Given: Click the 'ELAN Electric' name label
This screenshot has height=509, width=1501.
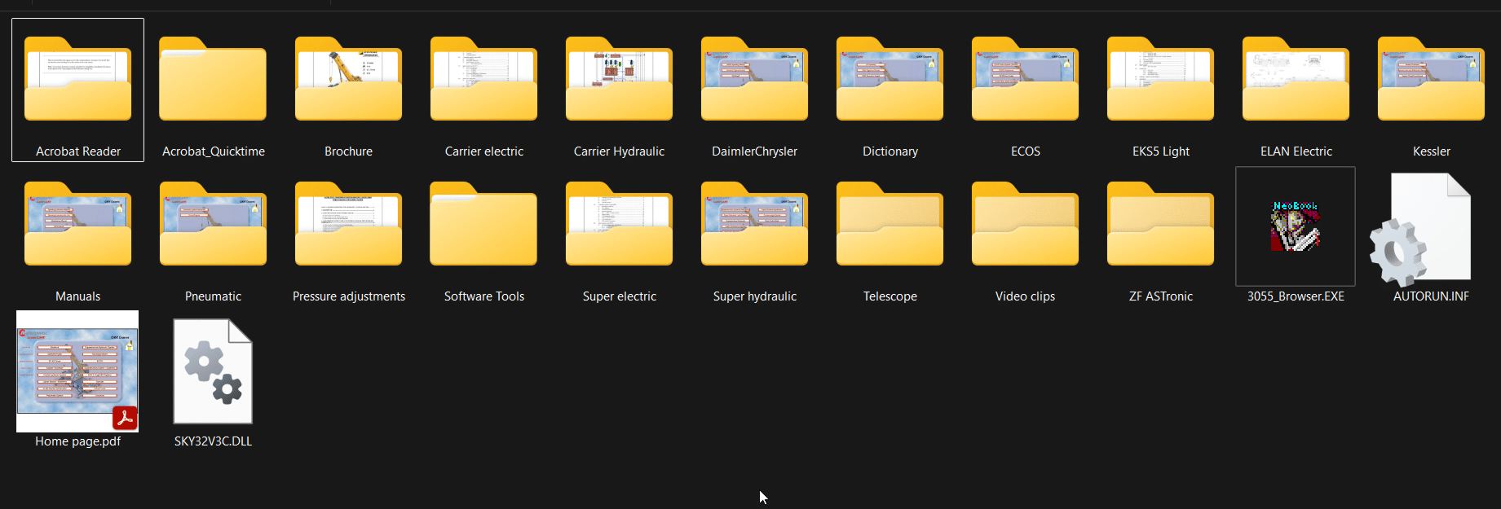Looking at the screenshot, I should tap(1296, 151).
